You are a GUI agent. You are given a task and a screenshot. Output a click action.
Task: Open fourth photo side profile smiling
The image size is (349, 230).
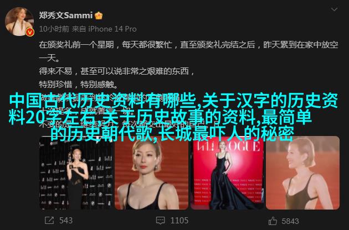(x=302, y=173)
